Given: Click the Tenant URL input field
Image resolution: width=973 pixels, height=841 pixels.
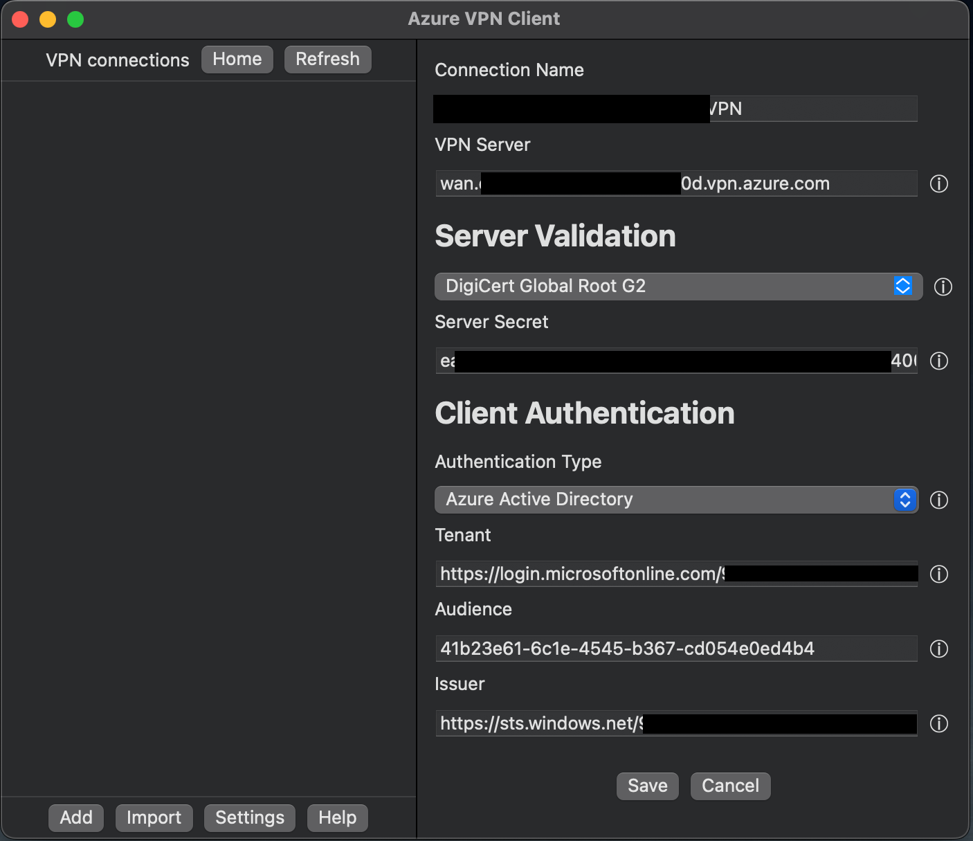Looking at the screenshot, I should point(676,574).
